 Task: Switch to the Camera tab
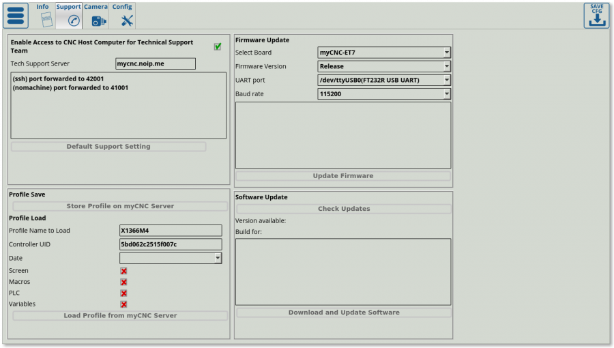96,15
